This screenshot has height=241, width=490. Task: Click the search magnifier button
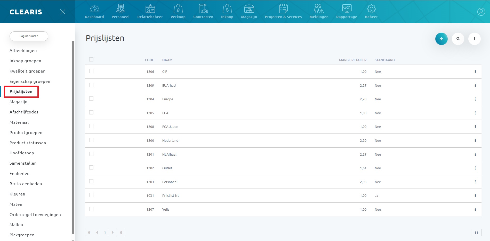458,39
